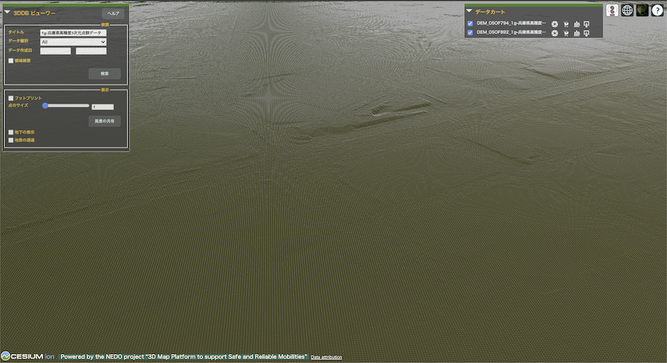Click the ヘルプ button
The height and width of the screenshot is (363, 667).
[x=113, y=13]
